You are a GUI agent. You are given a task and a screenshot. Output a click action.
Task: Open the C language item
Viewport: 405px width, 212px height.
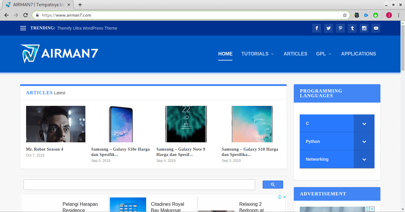[x=327, y=123]
